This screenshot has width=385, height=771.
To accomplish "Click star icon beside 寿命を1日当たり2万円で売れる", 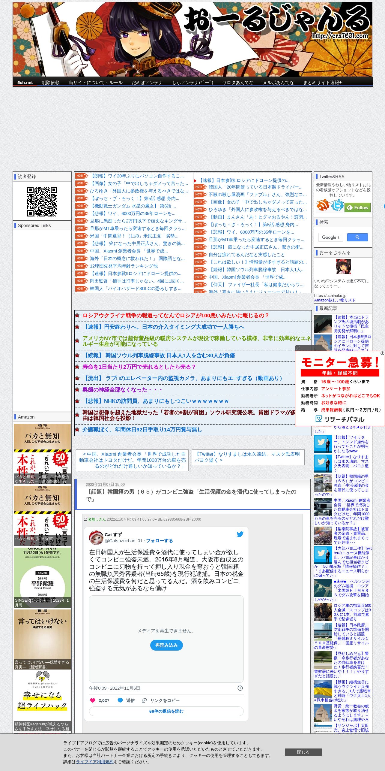I will pyautogui.click(x=77, y=367).
